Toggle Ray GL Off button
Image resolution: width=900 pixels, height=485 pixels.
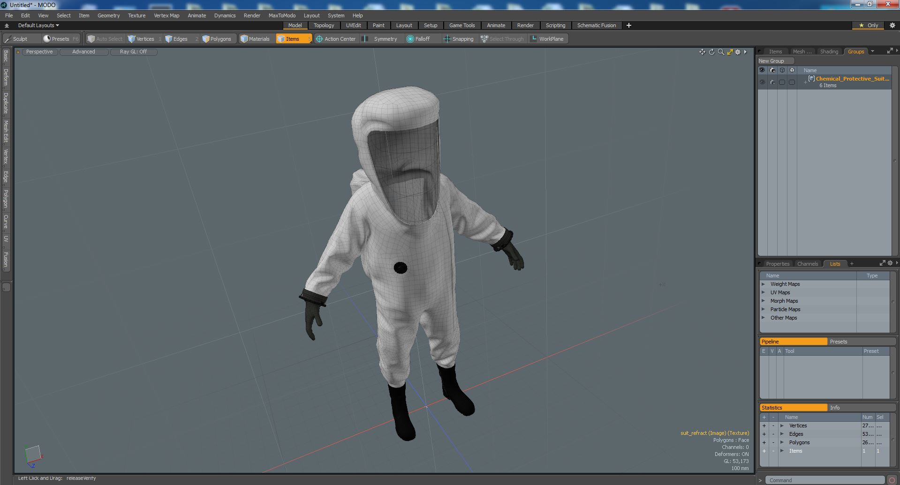[133, 52]
